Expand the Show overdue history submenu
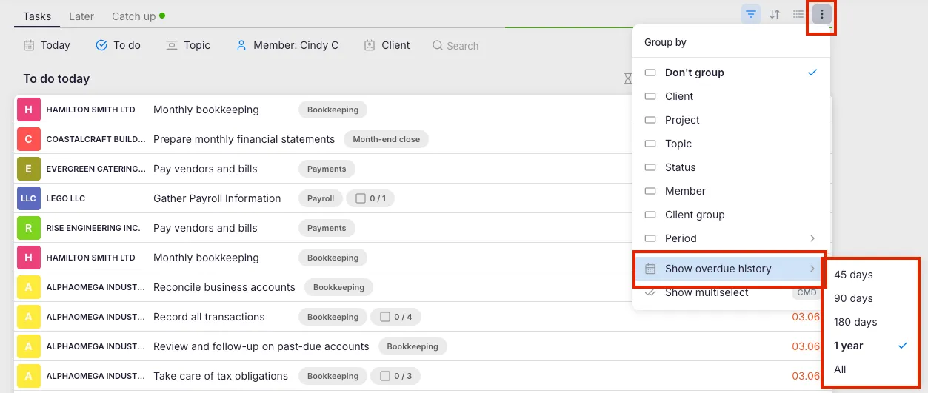Viewport: 928px width, 393px height. 730,269
